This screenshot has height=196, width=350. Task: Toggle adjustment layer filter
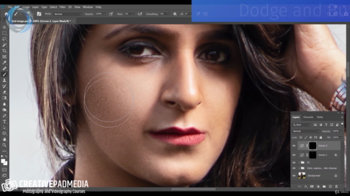click(x=321, y=125)
